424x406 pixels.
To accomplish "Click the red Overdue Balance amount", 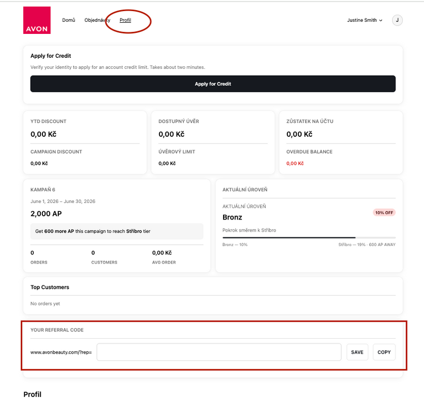I will [x=295, y=163].
